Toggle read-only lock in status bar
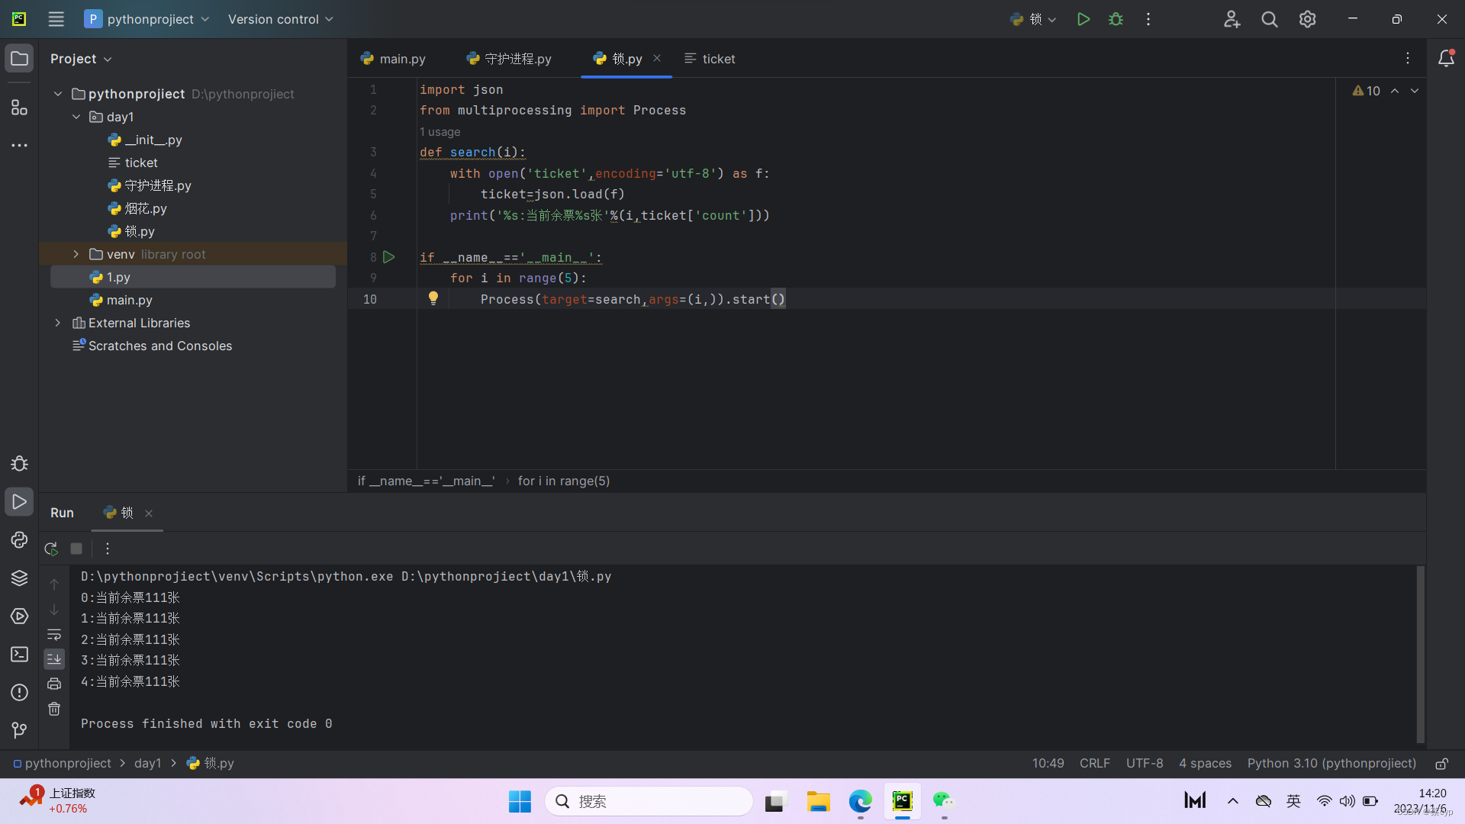 pyautogui.click(x=1441, y=764)
